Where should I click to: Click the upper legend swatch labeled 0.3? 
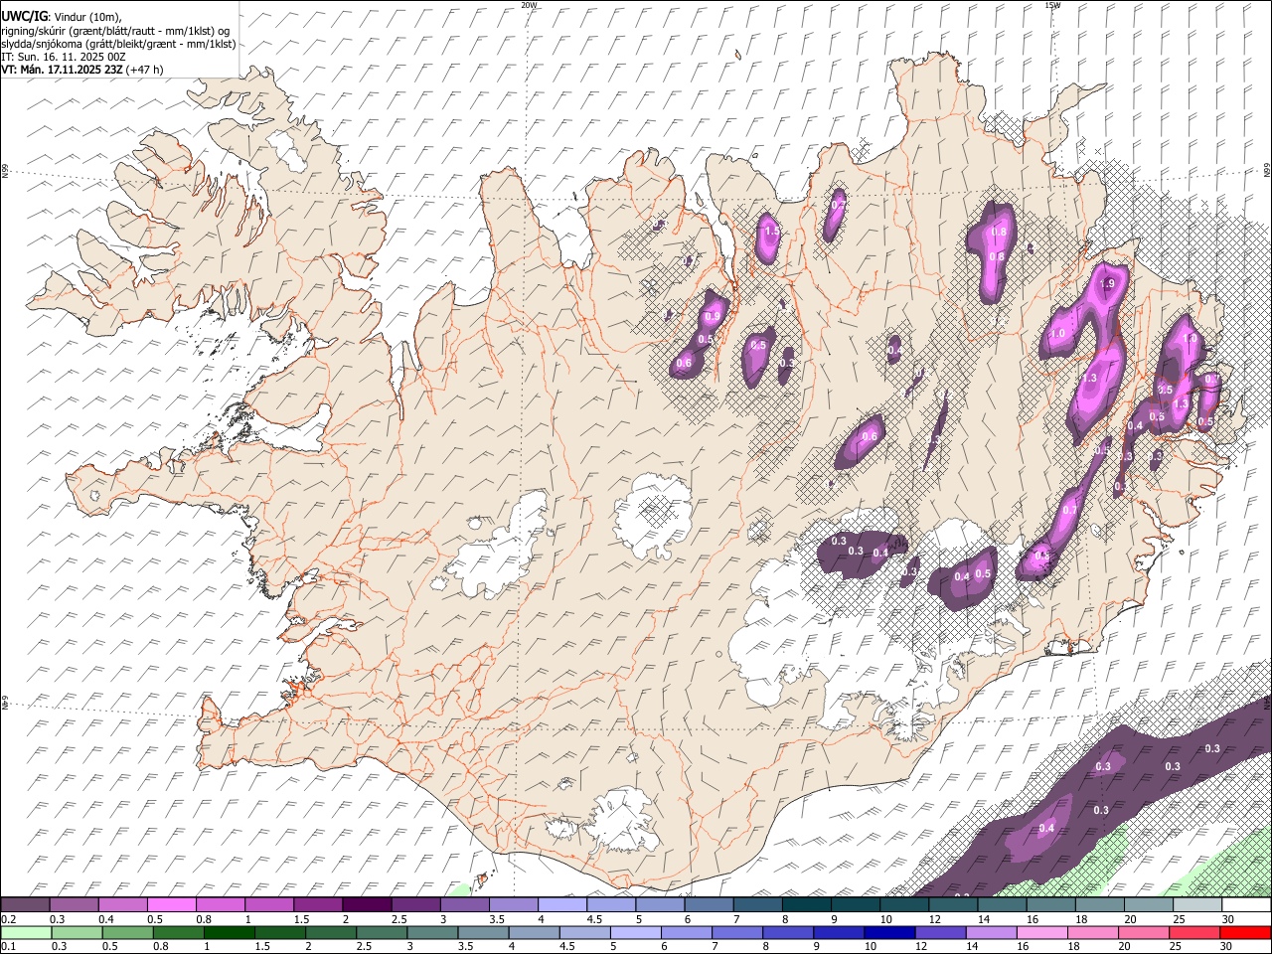click(x=74, y=904)
